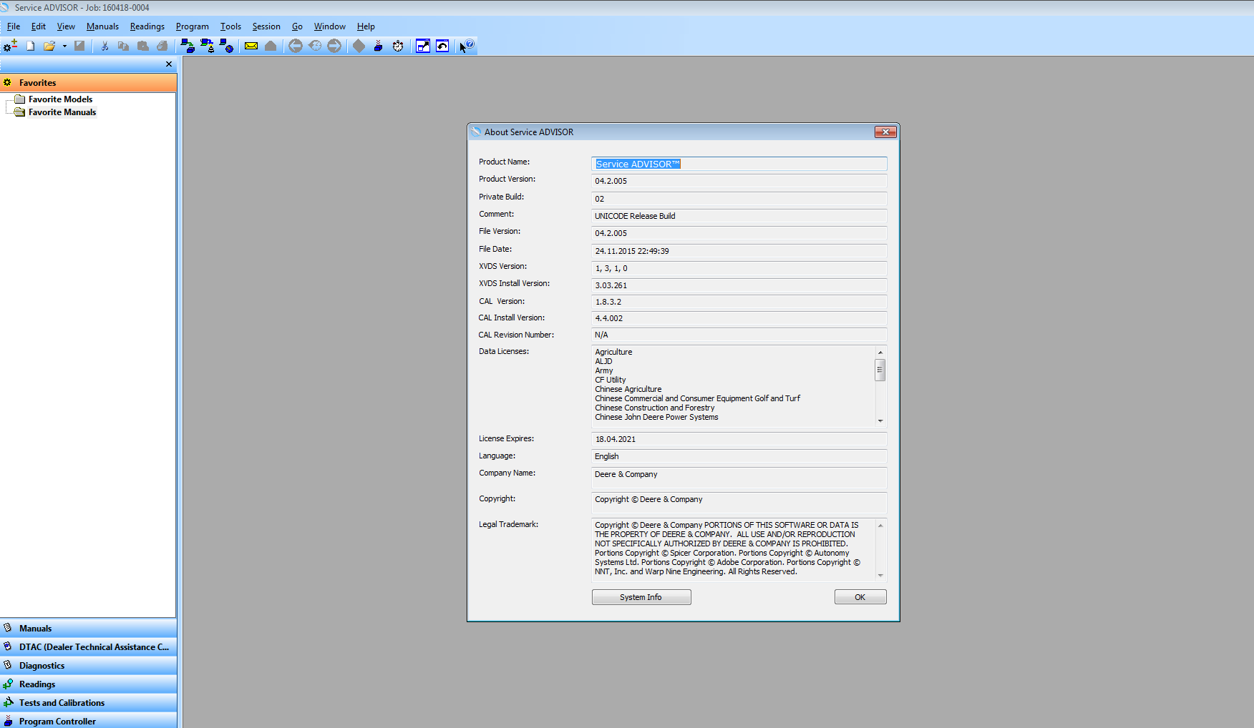Click the gear plus-minus icon in toolbar
The height and width of the screenshot is (728, 1254).
click(x=10, y=46)
